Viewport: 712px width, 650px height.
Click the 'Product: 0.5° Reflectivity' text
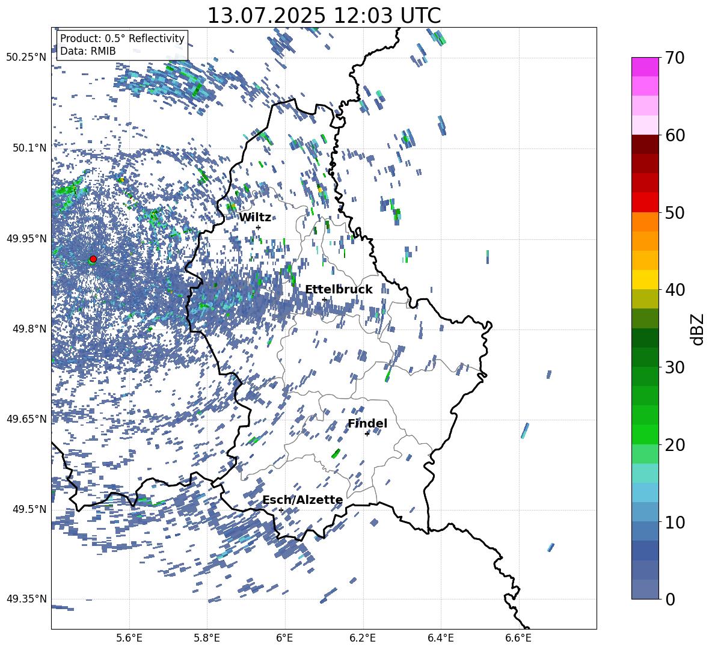(x=122, y=38)
